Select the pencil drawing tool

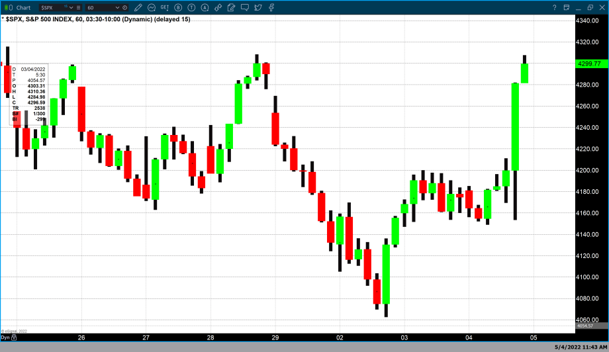coord(138,7)
